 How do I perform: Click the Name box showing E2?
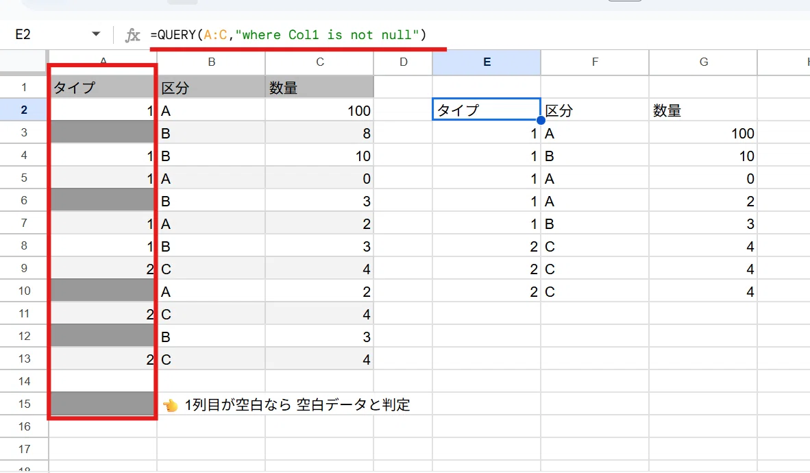coord(23,35)
